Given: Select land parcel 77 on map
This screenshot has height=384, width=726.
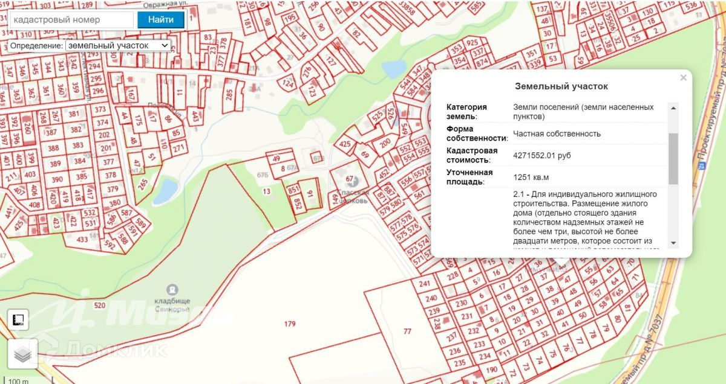Looking at the screenshot, I should [x=407, y=331].
